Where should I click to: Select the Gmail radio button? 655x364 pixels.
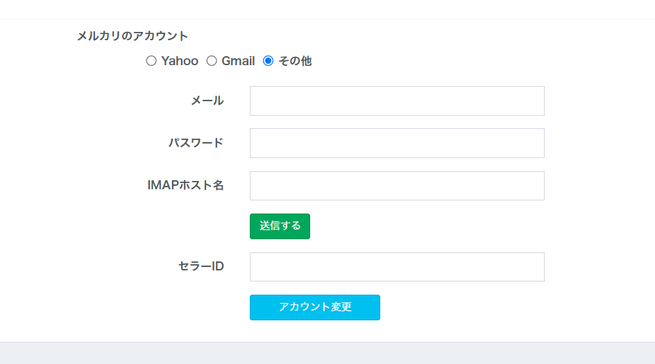(x=212, y=61)
